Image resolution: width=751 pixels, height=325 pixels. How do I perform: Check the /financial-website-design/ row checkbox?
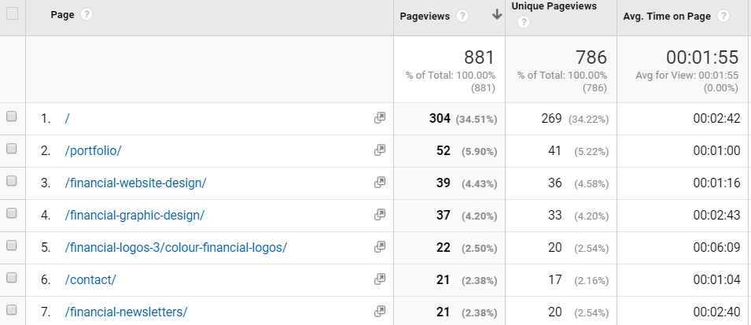(x=12, y=181)
